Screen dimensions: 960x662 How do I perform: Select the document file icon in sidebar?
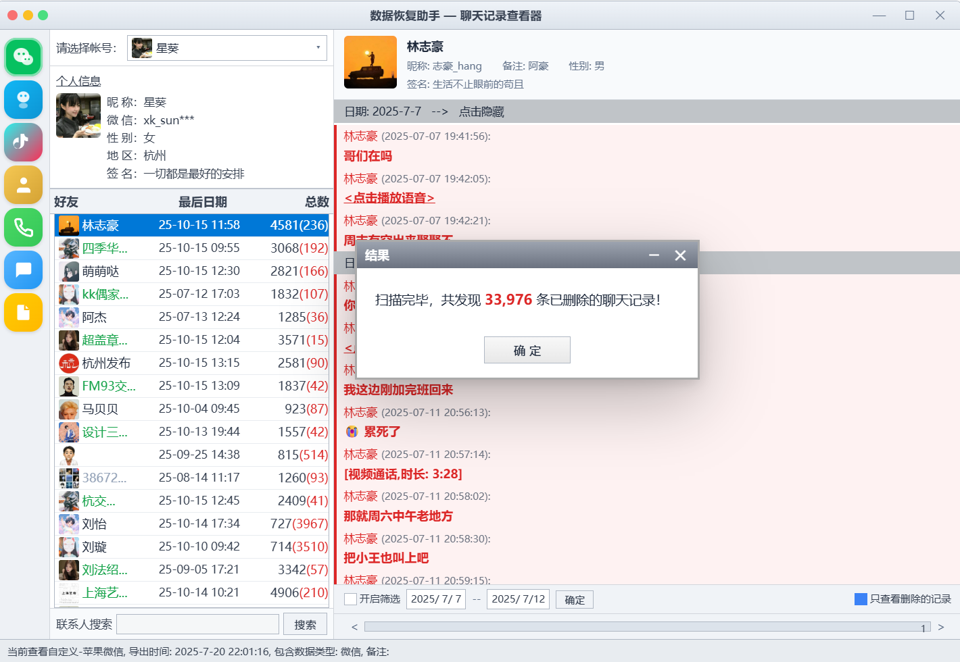pyautogui.click(x=23, y=312)
